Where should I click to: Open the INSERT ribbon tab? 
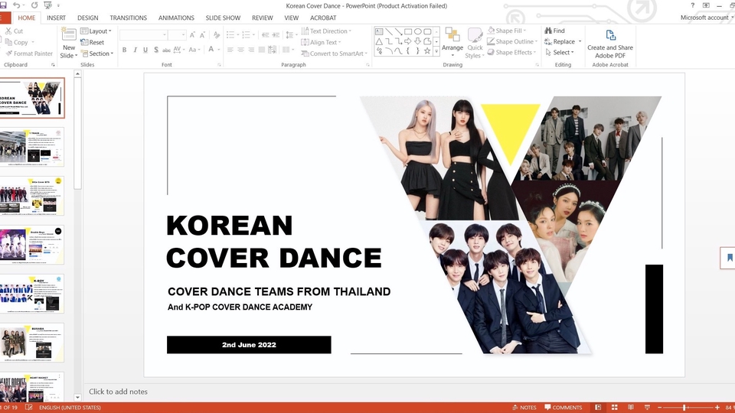(x=56, y=18)
